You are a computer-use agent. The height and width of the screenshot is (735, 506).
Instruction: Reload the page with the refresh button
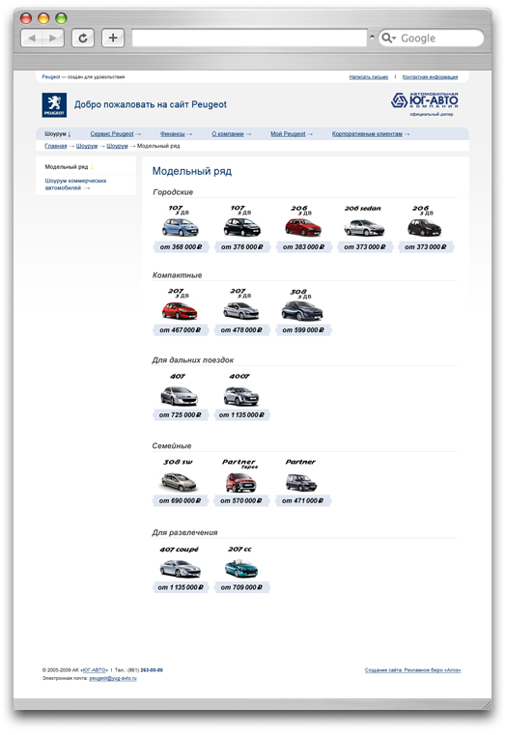point(83,38)
